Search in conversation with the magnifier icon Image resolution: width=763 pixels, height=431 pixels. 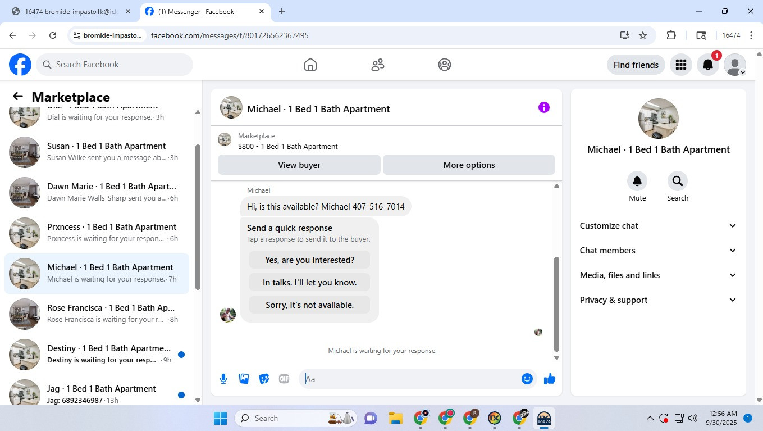(678, 181)
